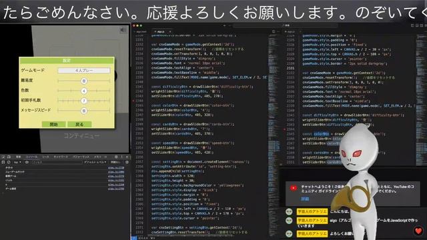Image resolution: width=427 pixels, height=240 pixels.
Task: Click the red heart reaction icon in chat
Action: [418, 231]
